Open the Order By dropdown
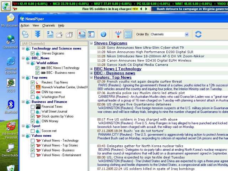The width and height of the screenshot is (228, 171). [187, 35]
